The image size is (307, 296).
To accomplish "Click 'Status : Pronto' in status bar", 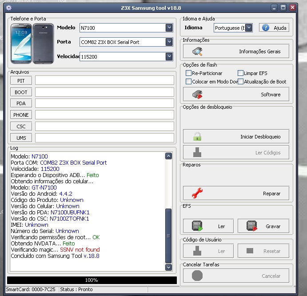I will 76,289.
